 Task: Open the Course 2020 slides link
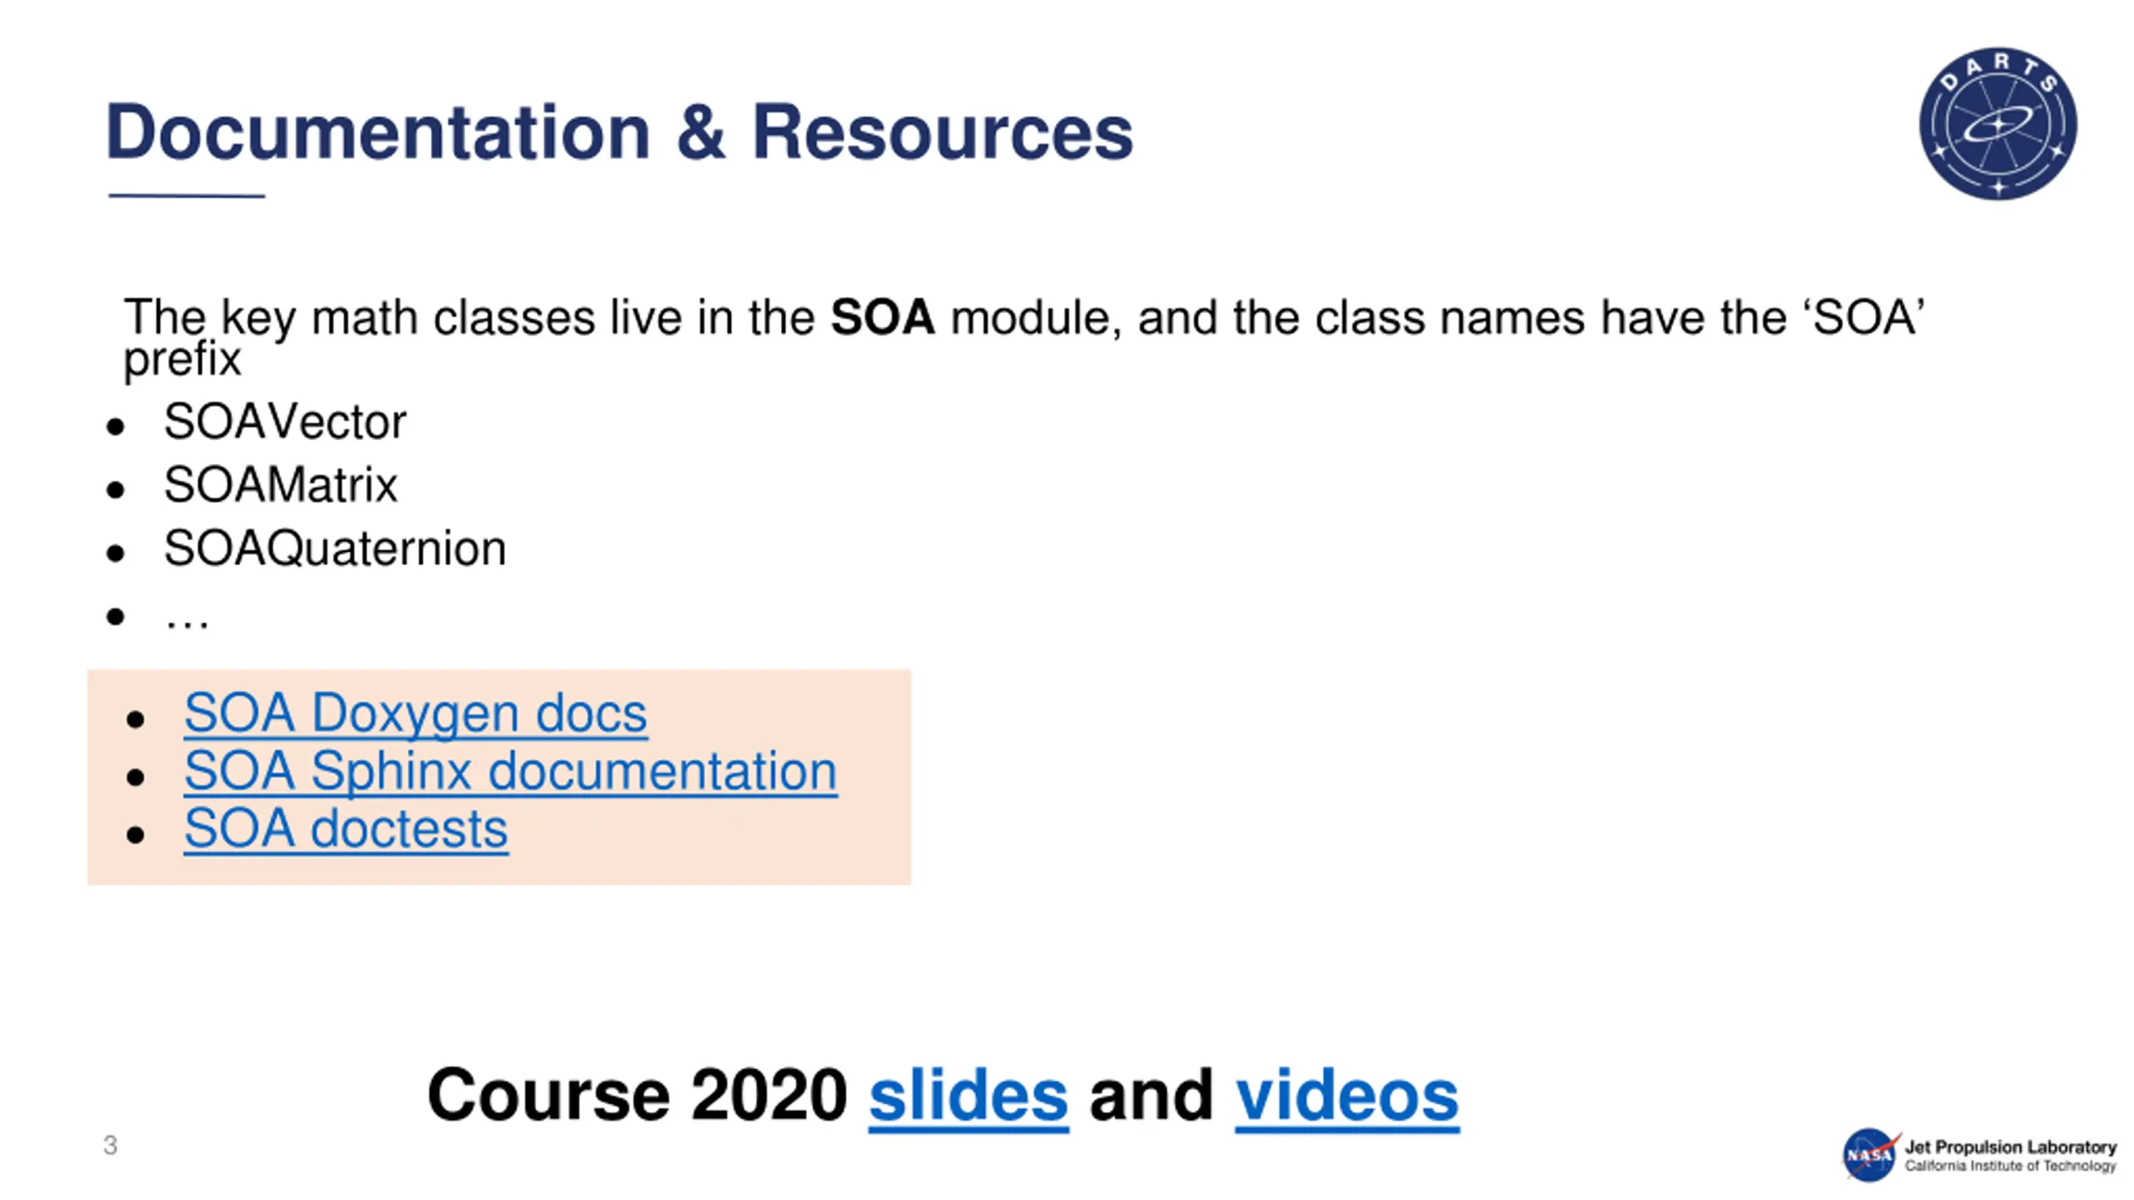[969, 1095]
